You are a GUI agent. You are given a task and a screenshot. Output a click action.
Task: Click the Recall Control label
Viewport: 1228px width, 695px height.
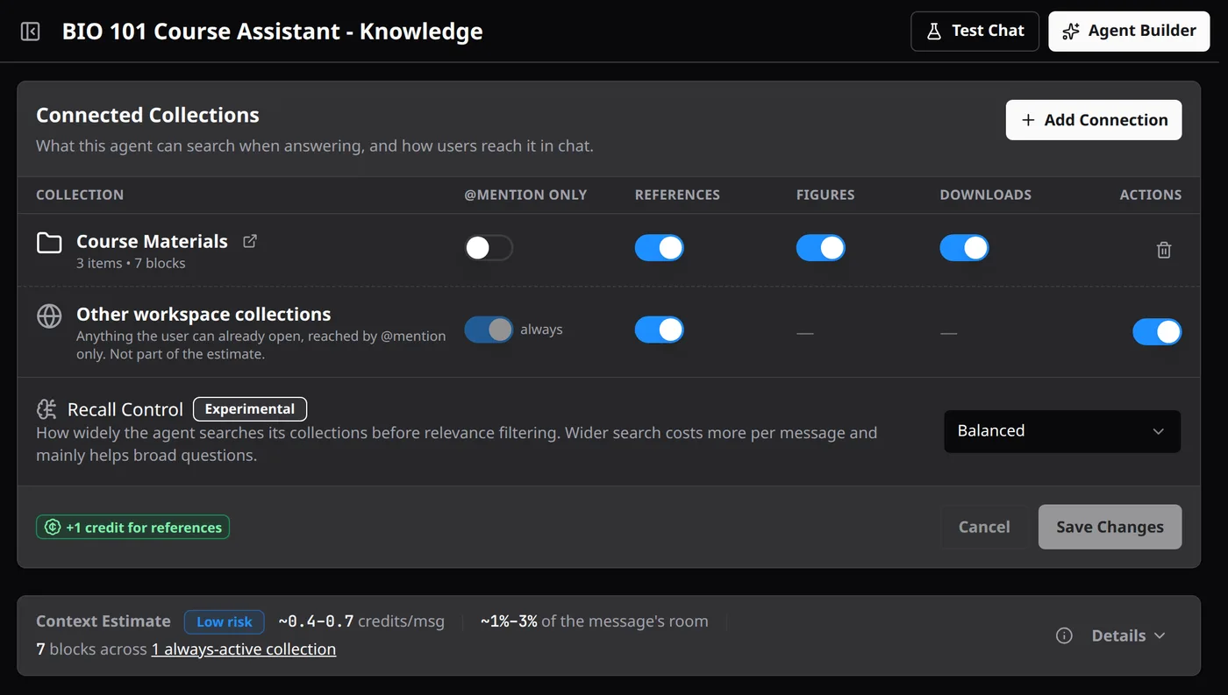[125, 409]
